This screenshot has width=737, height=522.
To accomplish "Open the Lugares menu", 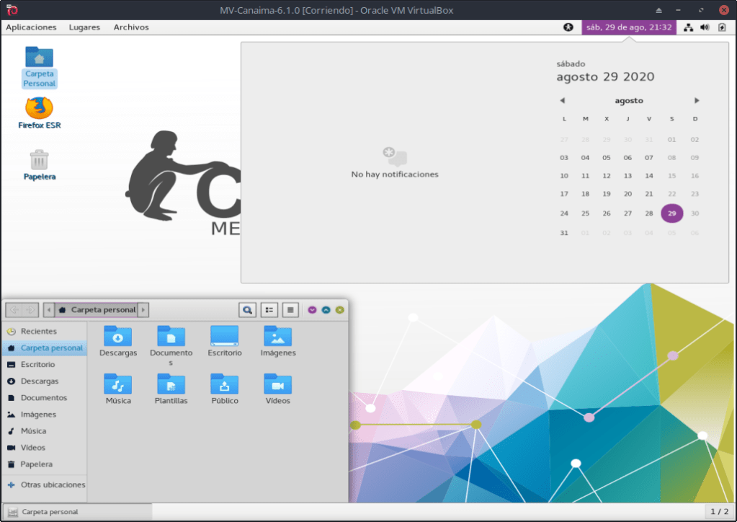I will pyautogui.click(x=84, y=27).
